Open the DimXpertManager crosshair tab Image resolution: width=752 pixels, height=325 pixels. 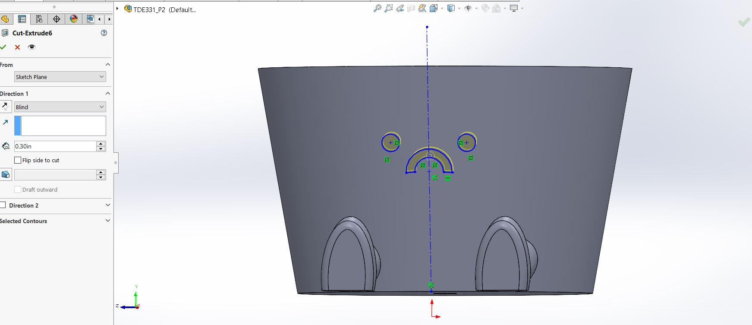56,19
